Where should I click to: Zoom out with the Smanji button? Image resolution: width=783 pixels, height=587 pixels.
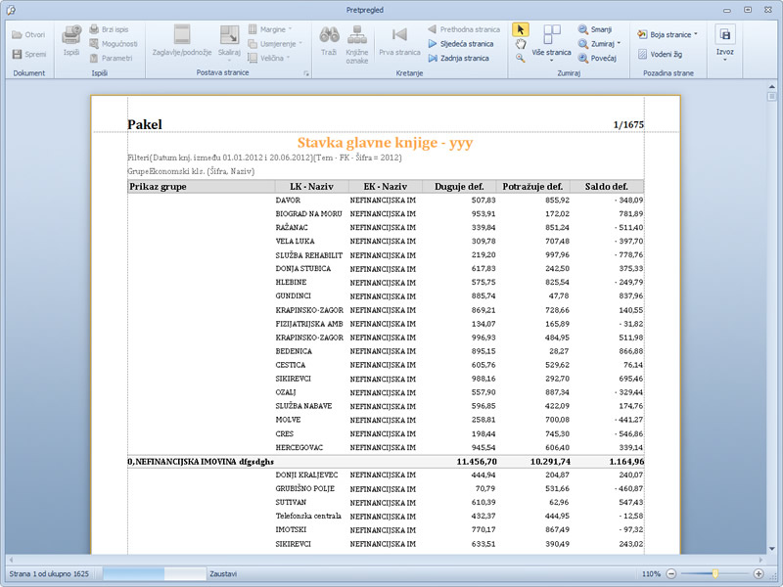595,29
